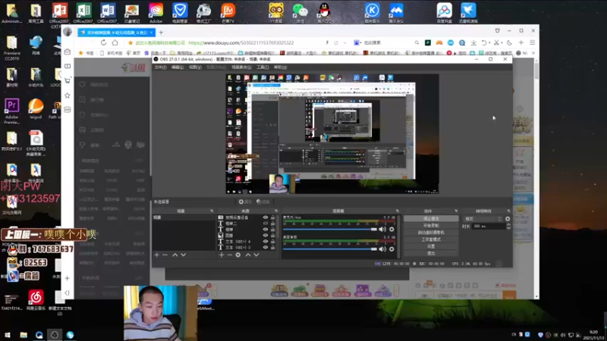Pop out the 场景 dock panel
This screenshot has width=607, height=341.
pyautogui.click(x=212, y=211)
